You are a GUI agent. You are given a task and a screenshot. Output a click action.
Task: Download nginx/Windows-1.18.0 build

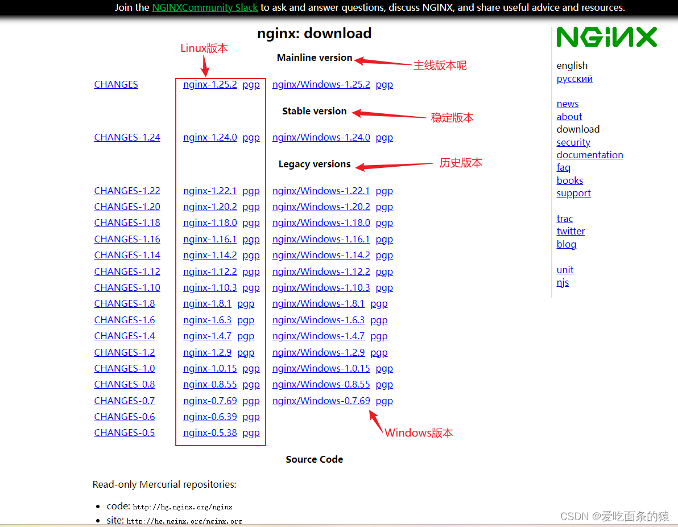(321, 223)
